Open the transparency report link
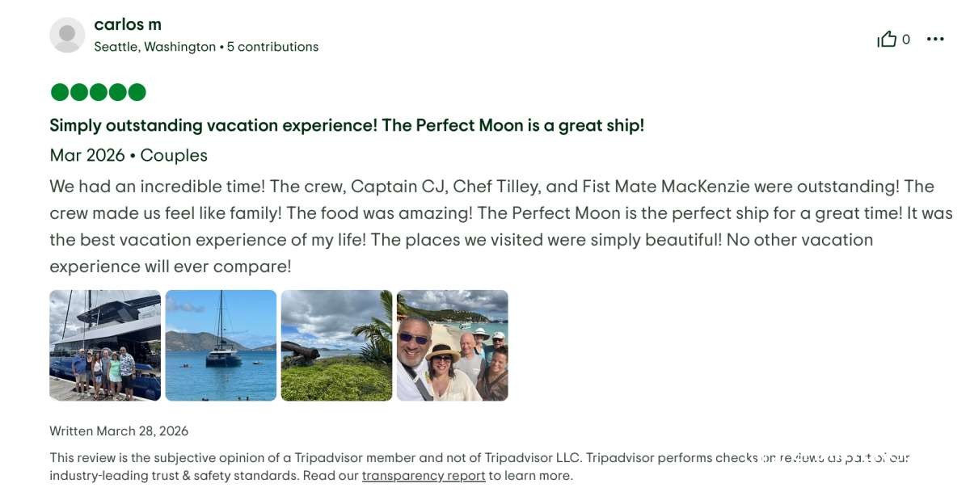Screen dimensions: 970x496 tap(424, 476)
